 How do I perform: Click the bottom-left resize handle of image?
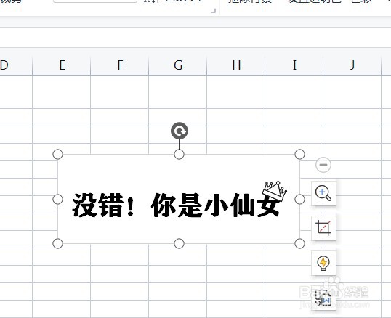click(x=58, y=243)
